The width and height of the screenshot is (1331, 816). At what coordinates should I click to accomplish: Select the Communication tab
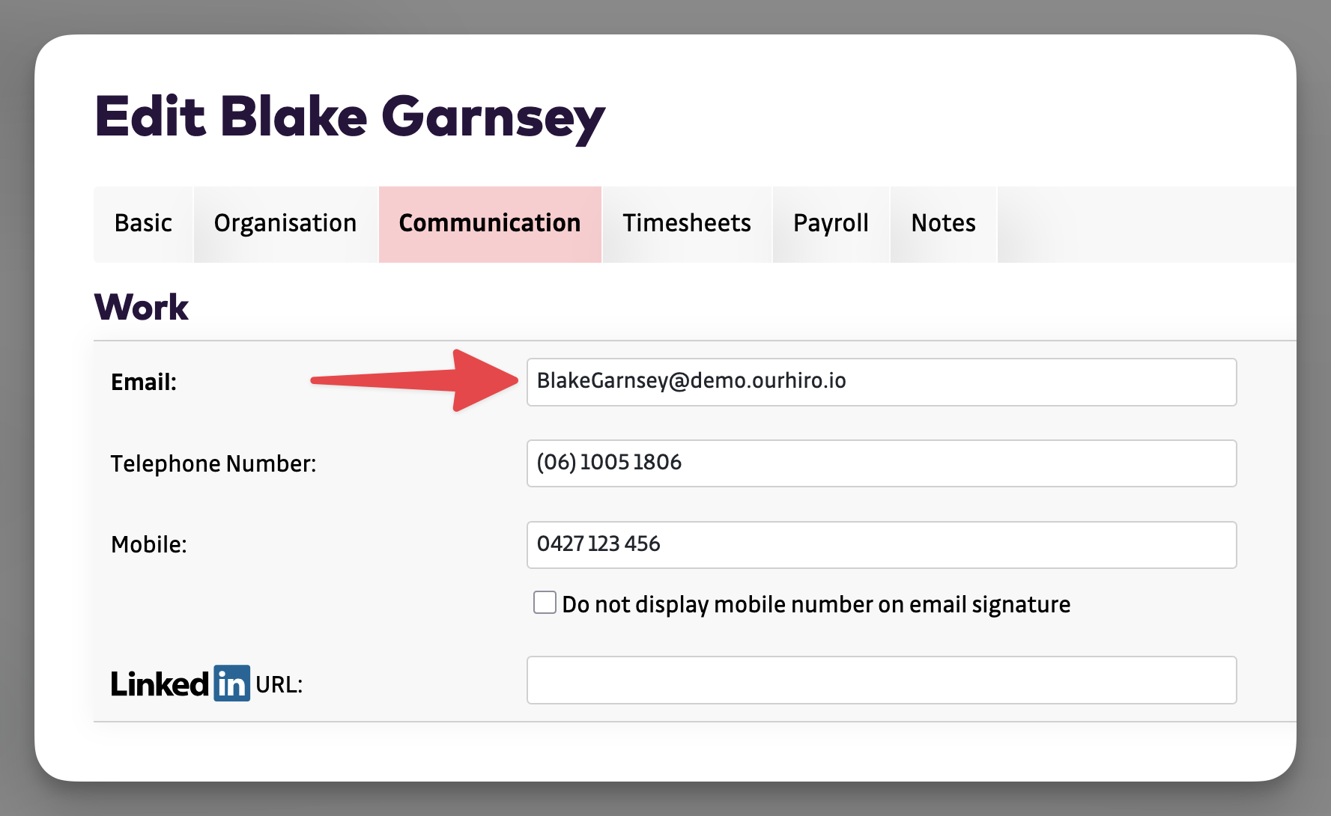click(490, 224)
